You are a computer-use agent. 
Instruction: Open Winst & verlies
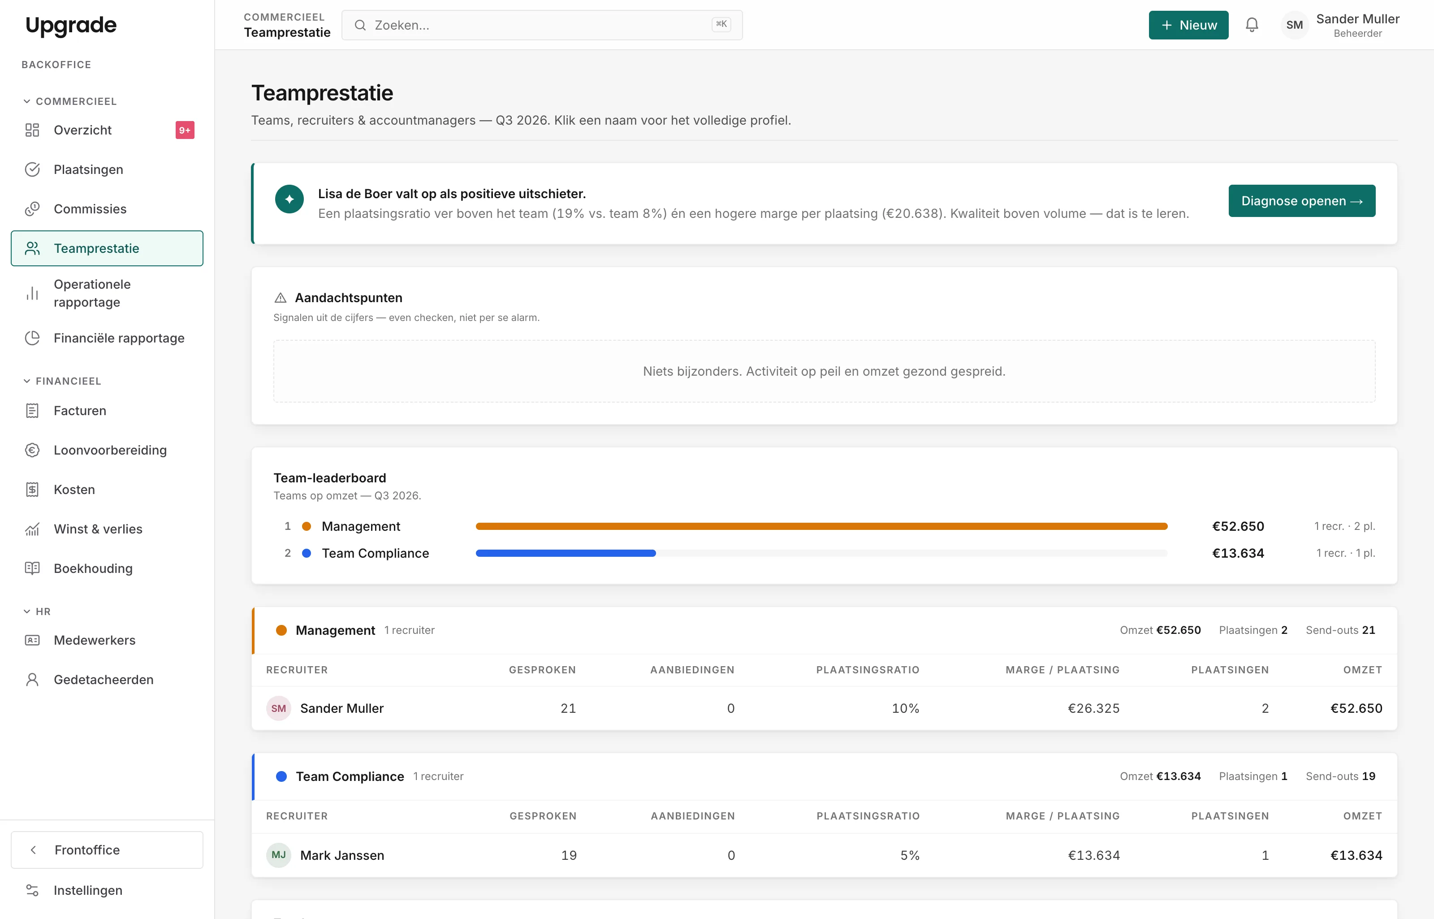[x=107, y=529]
